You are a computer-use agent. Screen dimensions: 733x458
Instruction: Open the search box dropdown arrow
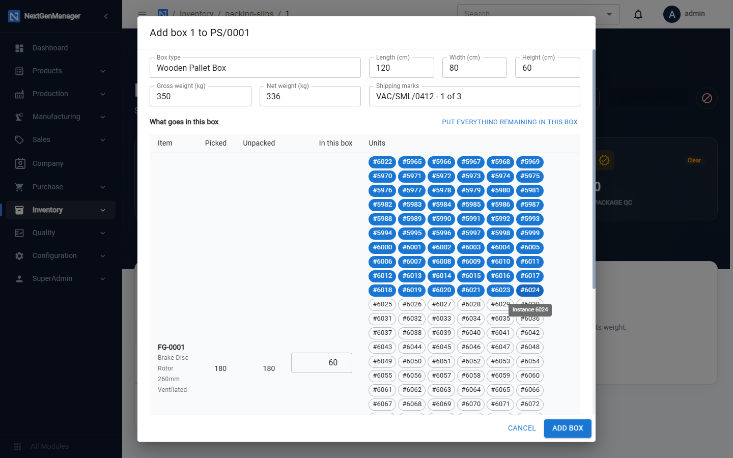(609, 14)
